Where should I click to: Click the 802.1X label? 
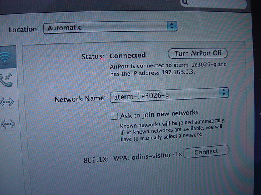(x=96, y=160)
